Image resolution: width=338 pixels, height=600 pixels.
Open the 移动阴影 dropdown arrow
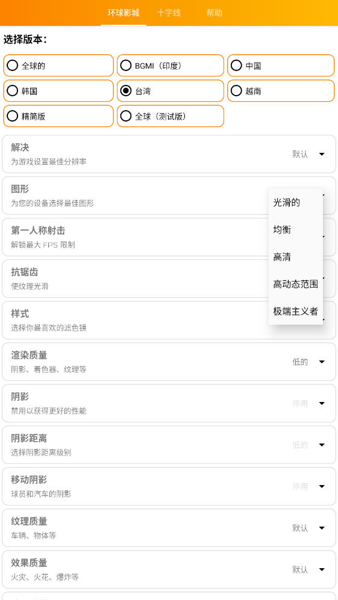[322, 486]
